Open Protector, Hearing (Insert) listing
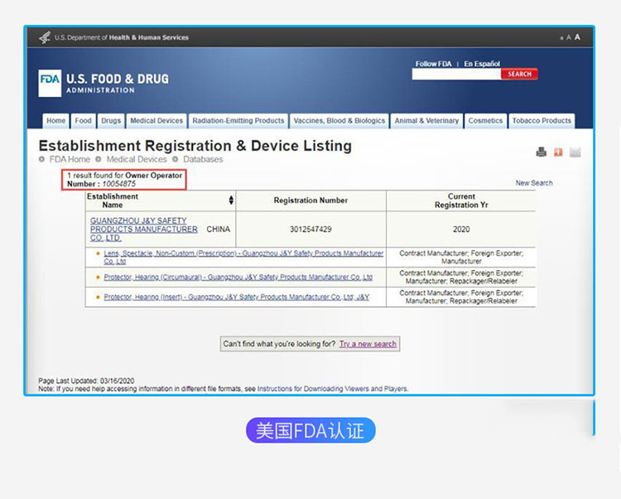Viewport: 621px width, 499px height. coord(237,297)
